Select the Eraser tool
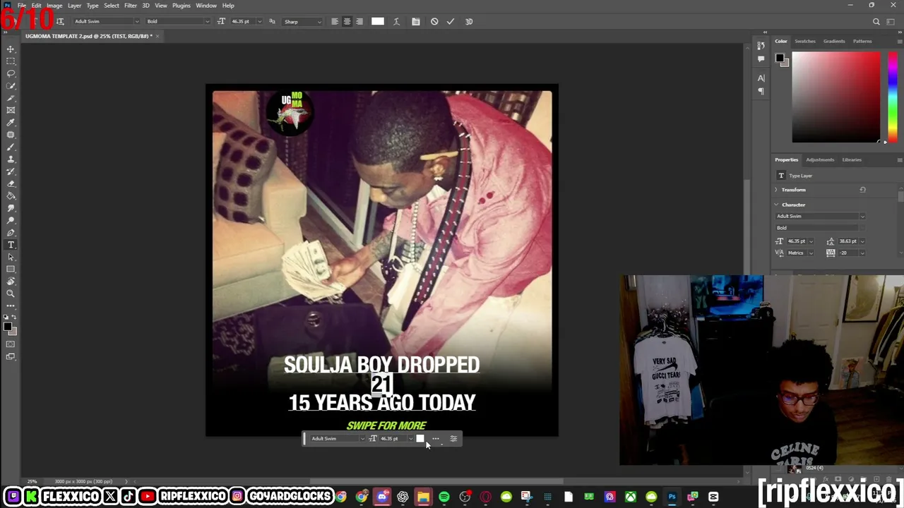Viewport: 904px width, 508px height. point(11,183)
